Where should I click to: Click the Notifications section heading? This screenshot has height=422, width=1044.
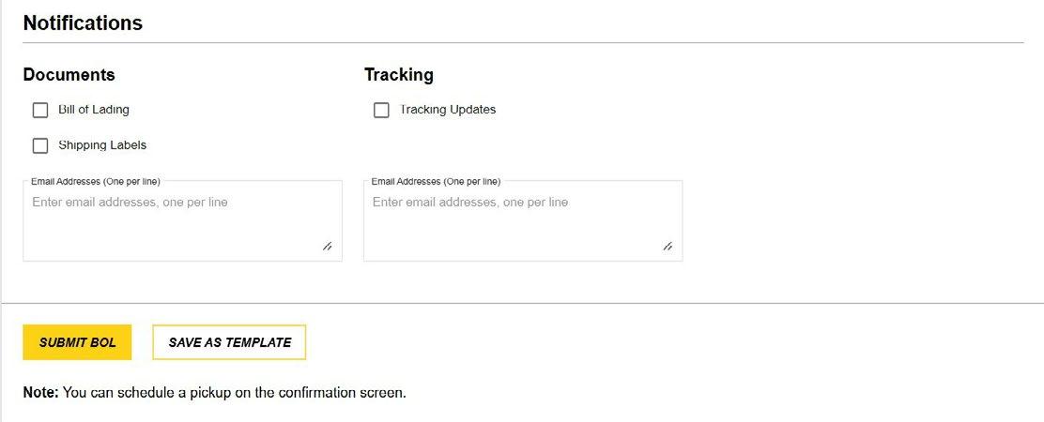point(83,23)
